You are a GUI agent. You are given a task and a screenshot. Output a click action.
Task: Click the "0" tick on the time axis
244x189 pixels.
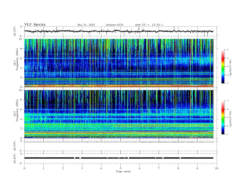click(x=24, y=168)
